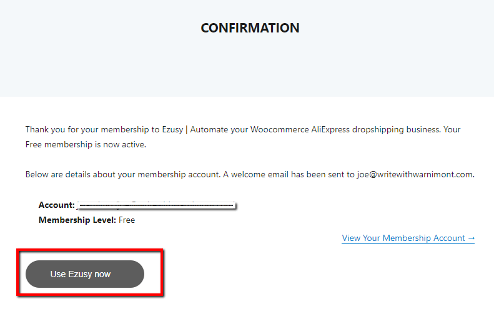This screenshot has width=494, height=314.
Task: Click the blurred account name value
Action: [x=156, y=205]
